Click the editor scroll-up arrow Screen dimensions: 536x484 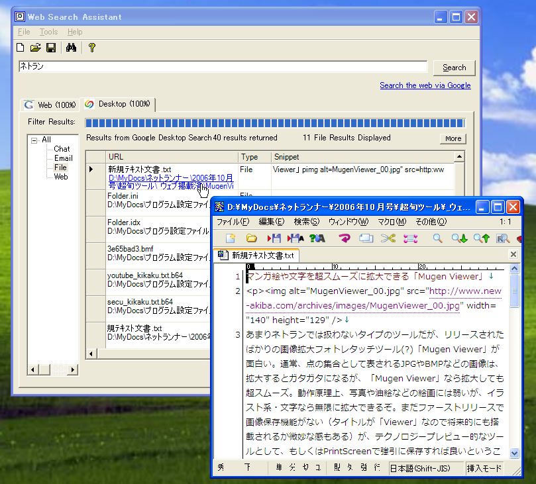514,268
